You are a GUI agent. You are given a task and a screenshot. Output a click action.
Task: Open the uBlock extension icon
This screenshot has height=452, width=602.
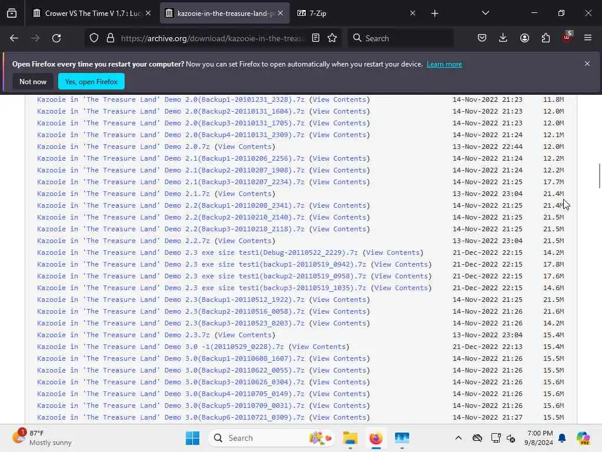pos(567,37)
